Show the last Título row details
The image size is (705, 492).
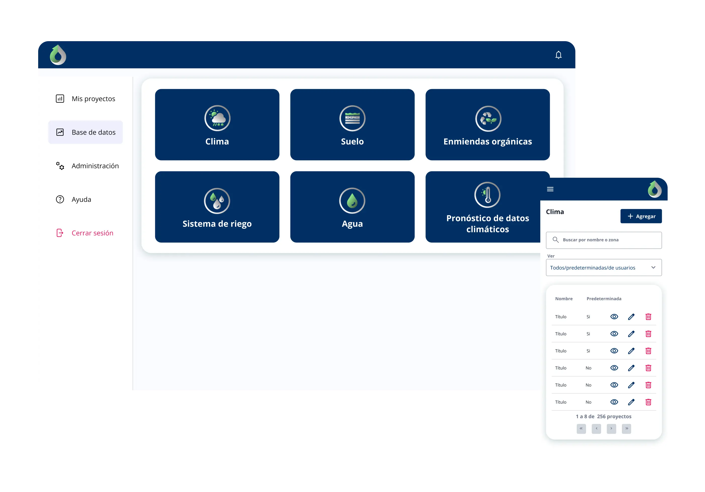pyautogui.click(x=614, y=402)
